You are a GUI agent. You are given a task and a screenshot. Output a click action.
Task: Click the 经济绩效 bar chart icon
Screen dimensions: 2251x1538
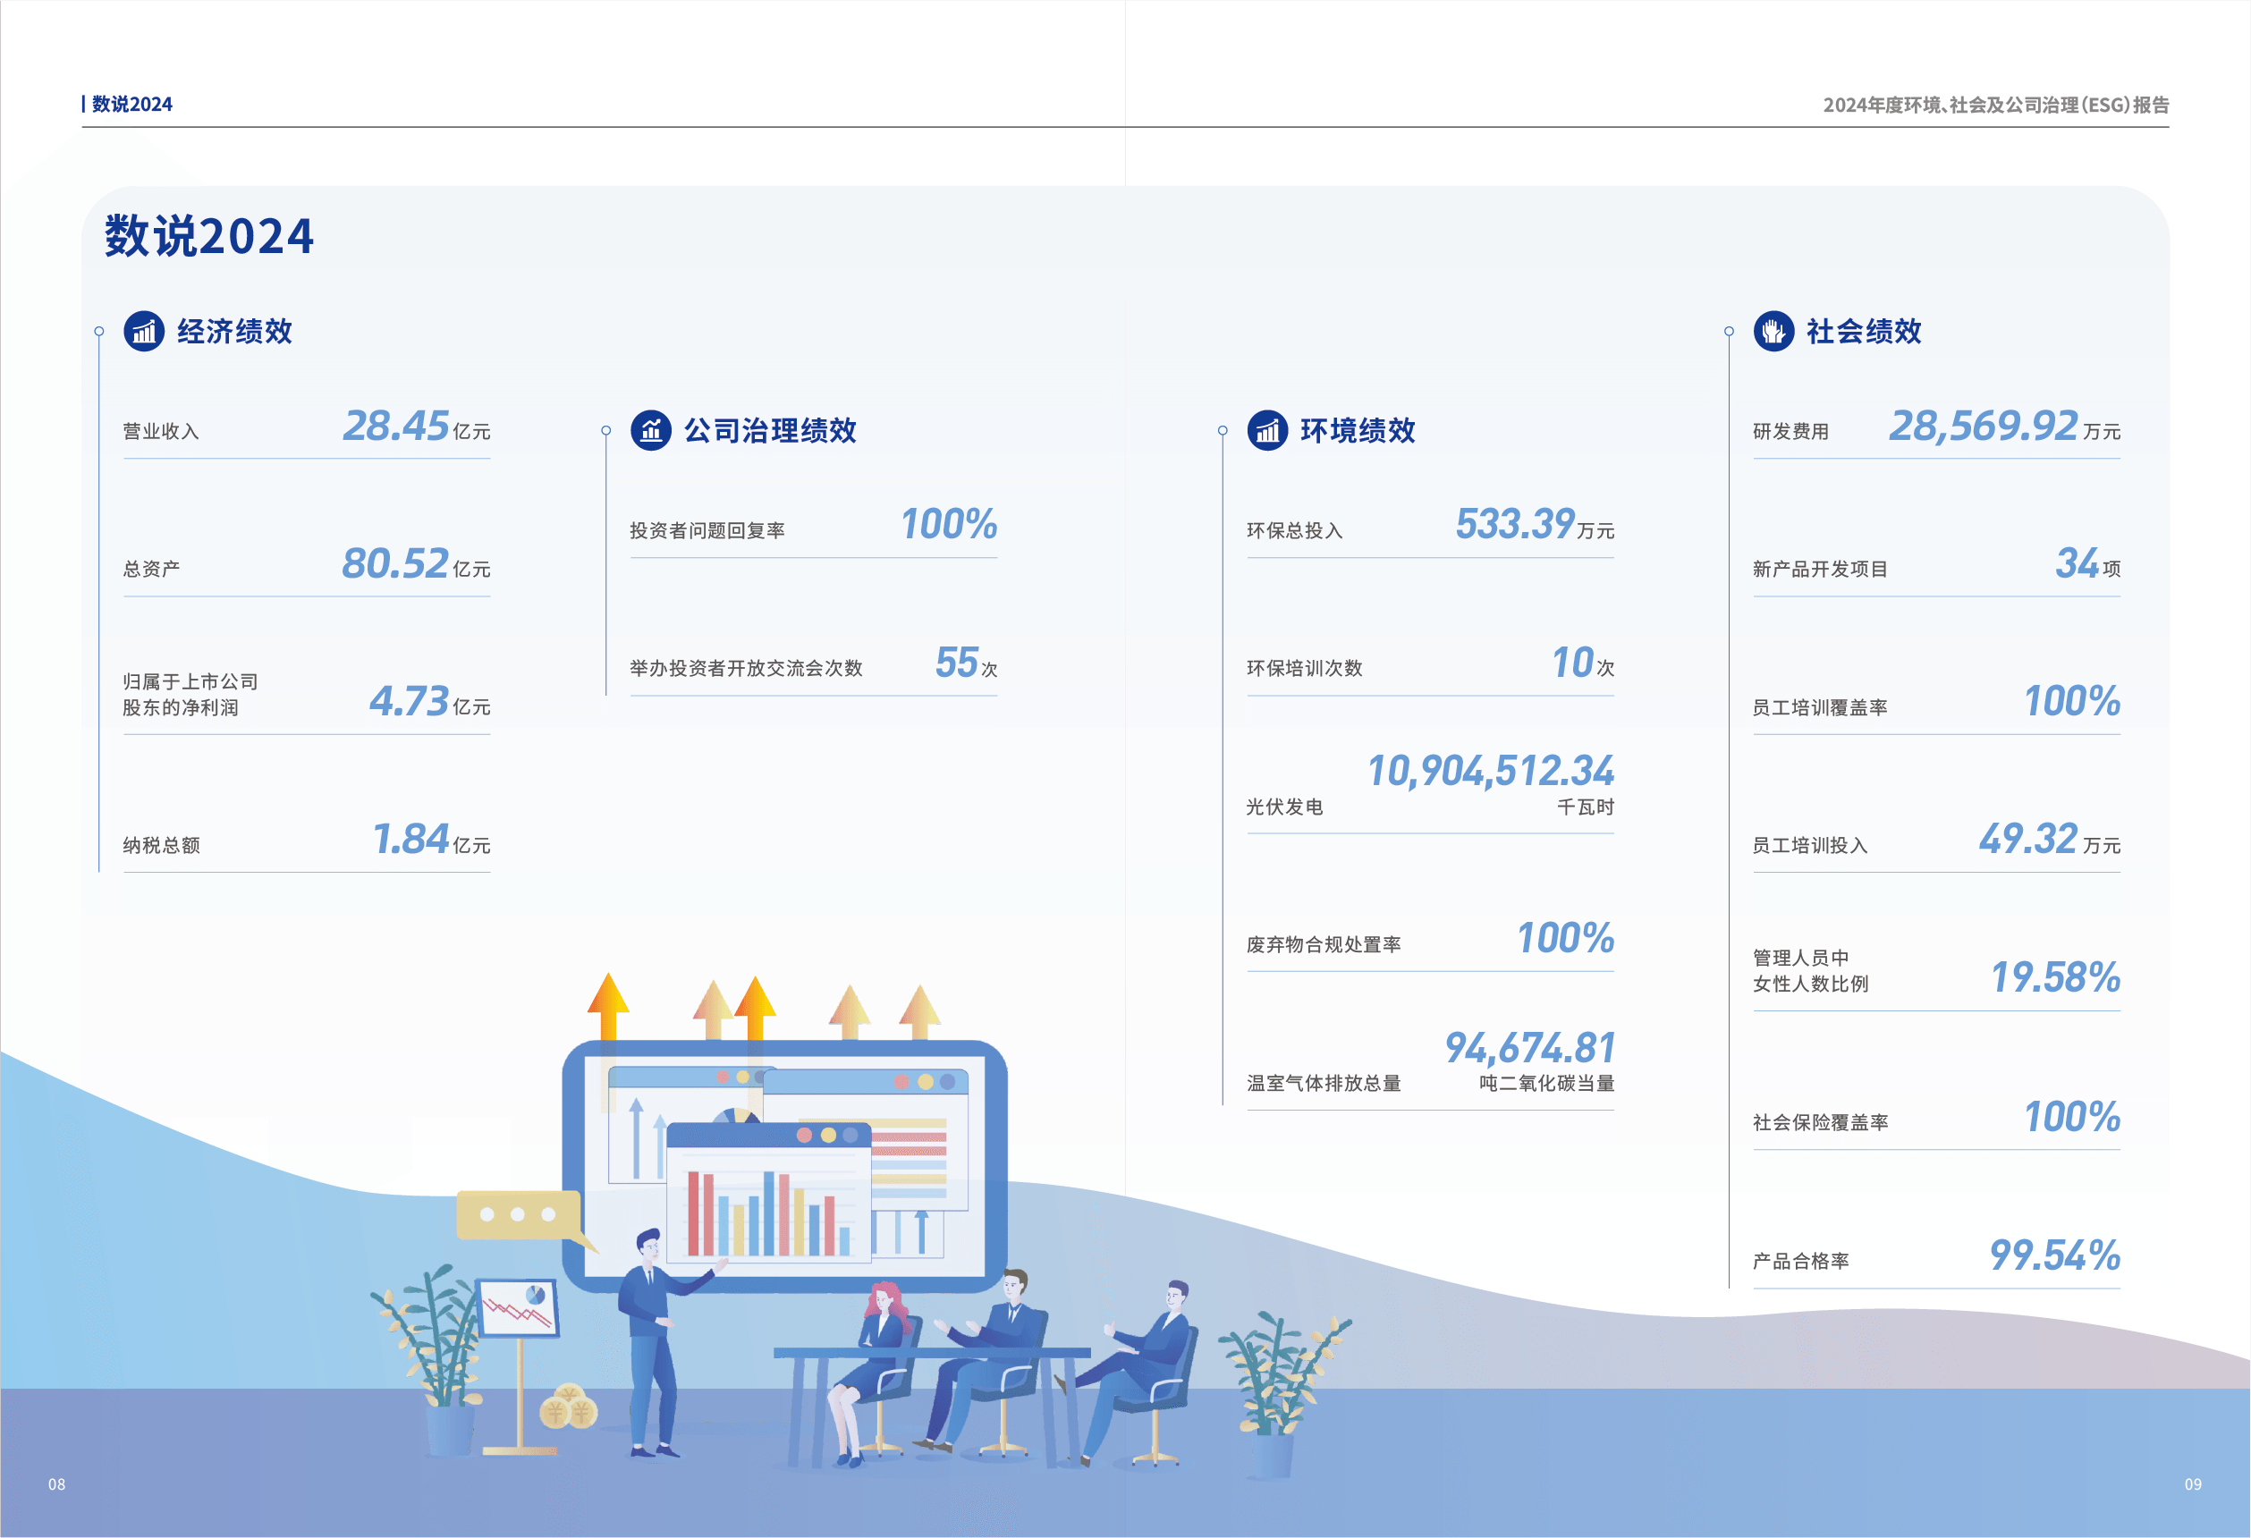point(143,331)
